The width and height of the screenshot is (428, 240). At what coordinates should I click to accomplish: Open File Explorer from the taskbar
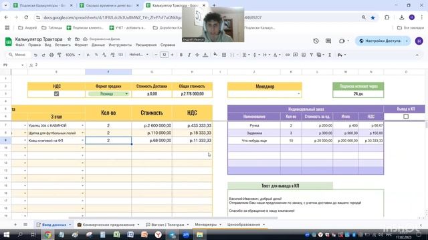pyautogui.click(x=199, y=235)
